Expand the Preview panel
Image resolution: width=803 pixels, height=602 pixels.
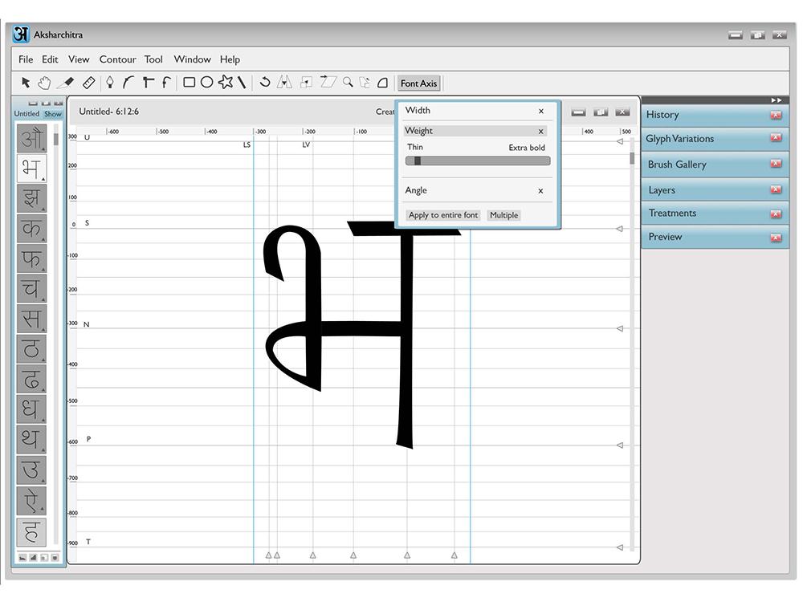[x=715, y=237]
